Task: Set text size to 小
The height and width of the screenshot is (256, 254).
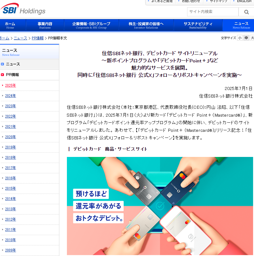Action: point(240,38)
